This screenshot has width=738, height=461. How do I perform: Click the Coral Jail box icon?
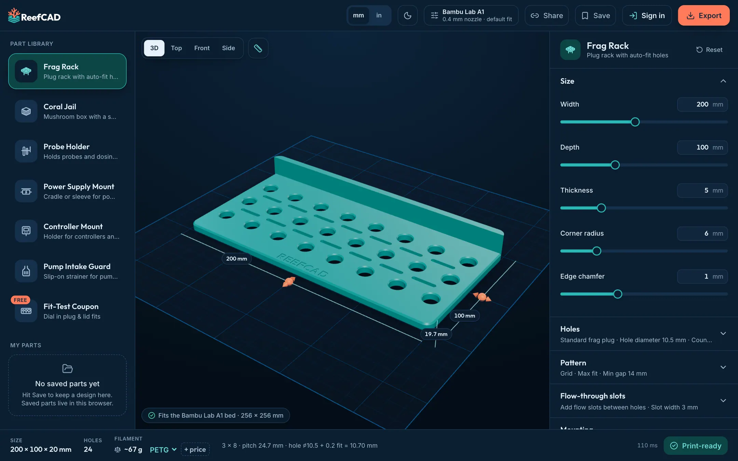pyautogui.click(x=26, y=111)
